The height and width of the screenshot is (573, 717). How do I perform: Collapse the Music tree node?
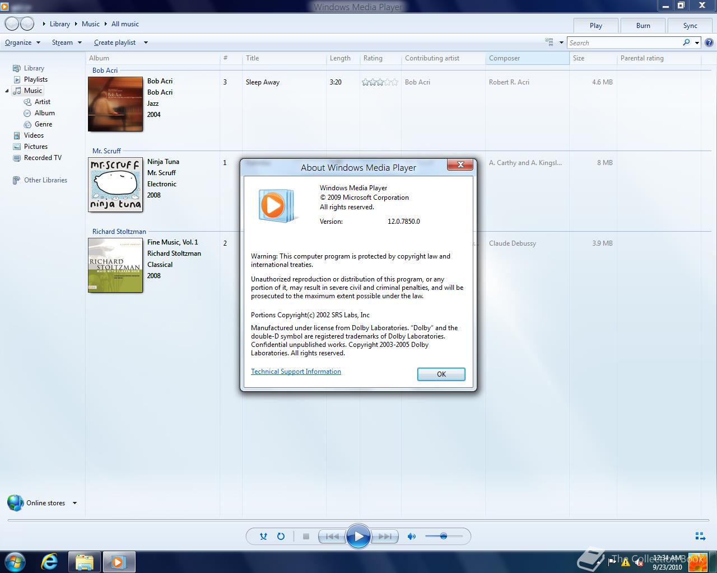coord(7,91)
